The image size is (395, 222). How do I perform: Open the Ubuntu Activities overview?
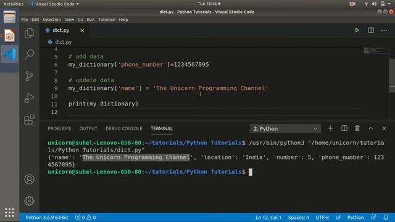click(x=13, y=4)
